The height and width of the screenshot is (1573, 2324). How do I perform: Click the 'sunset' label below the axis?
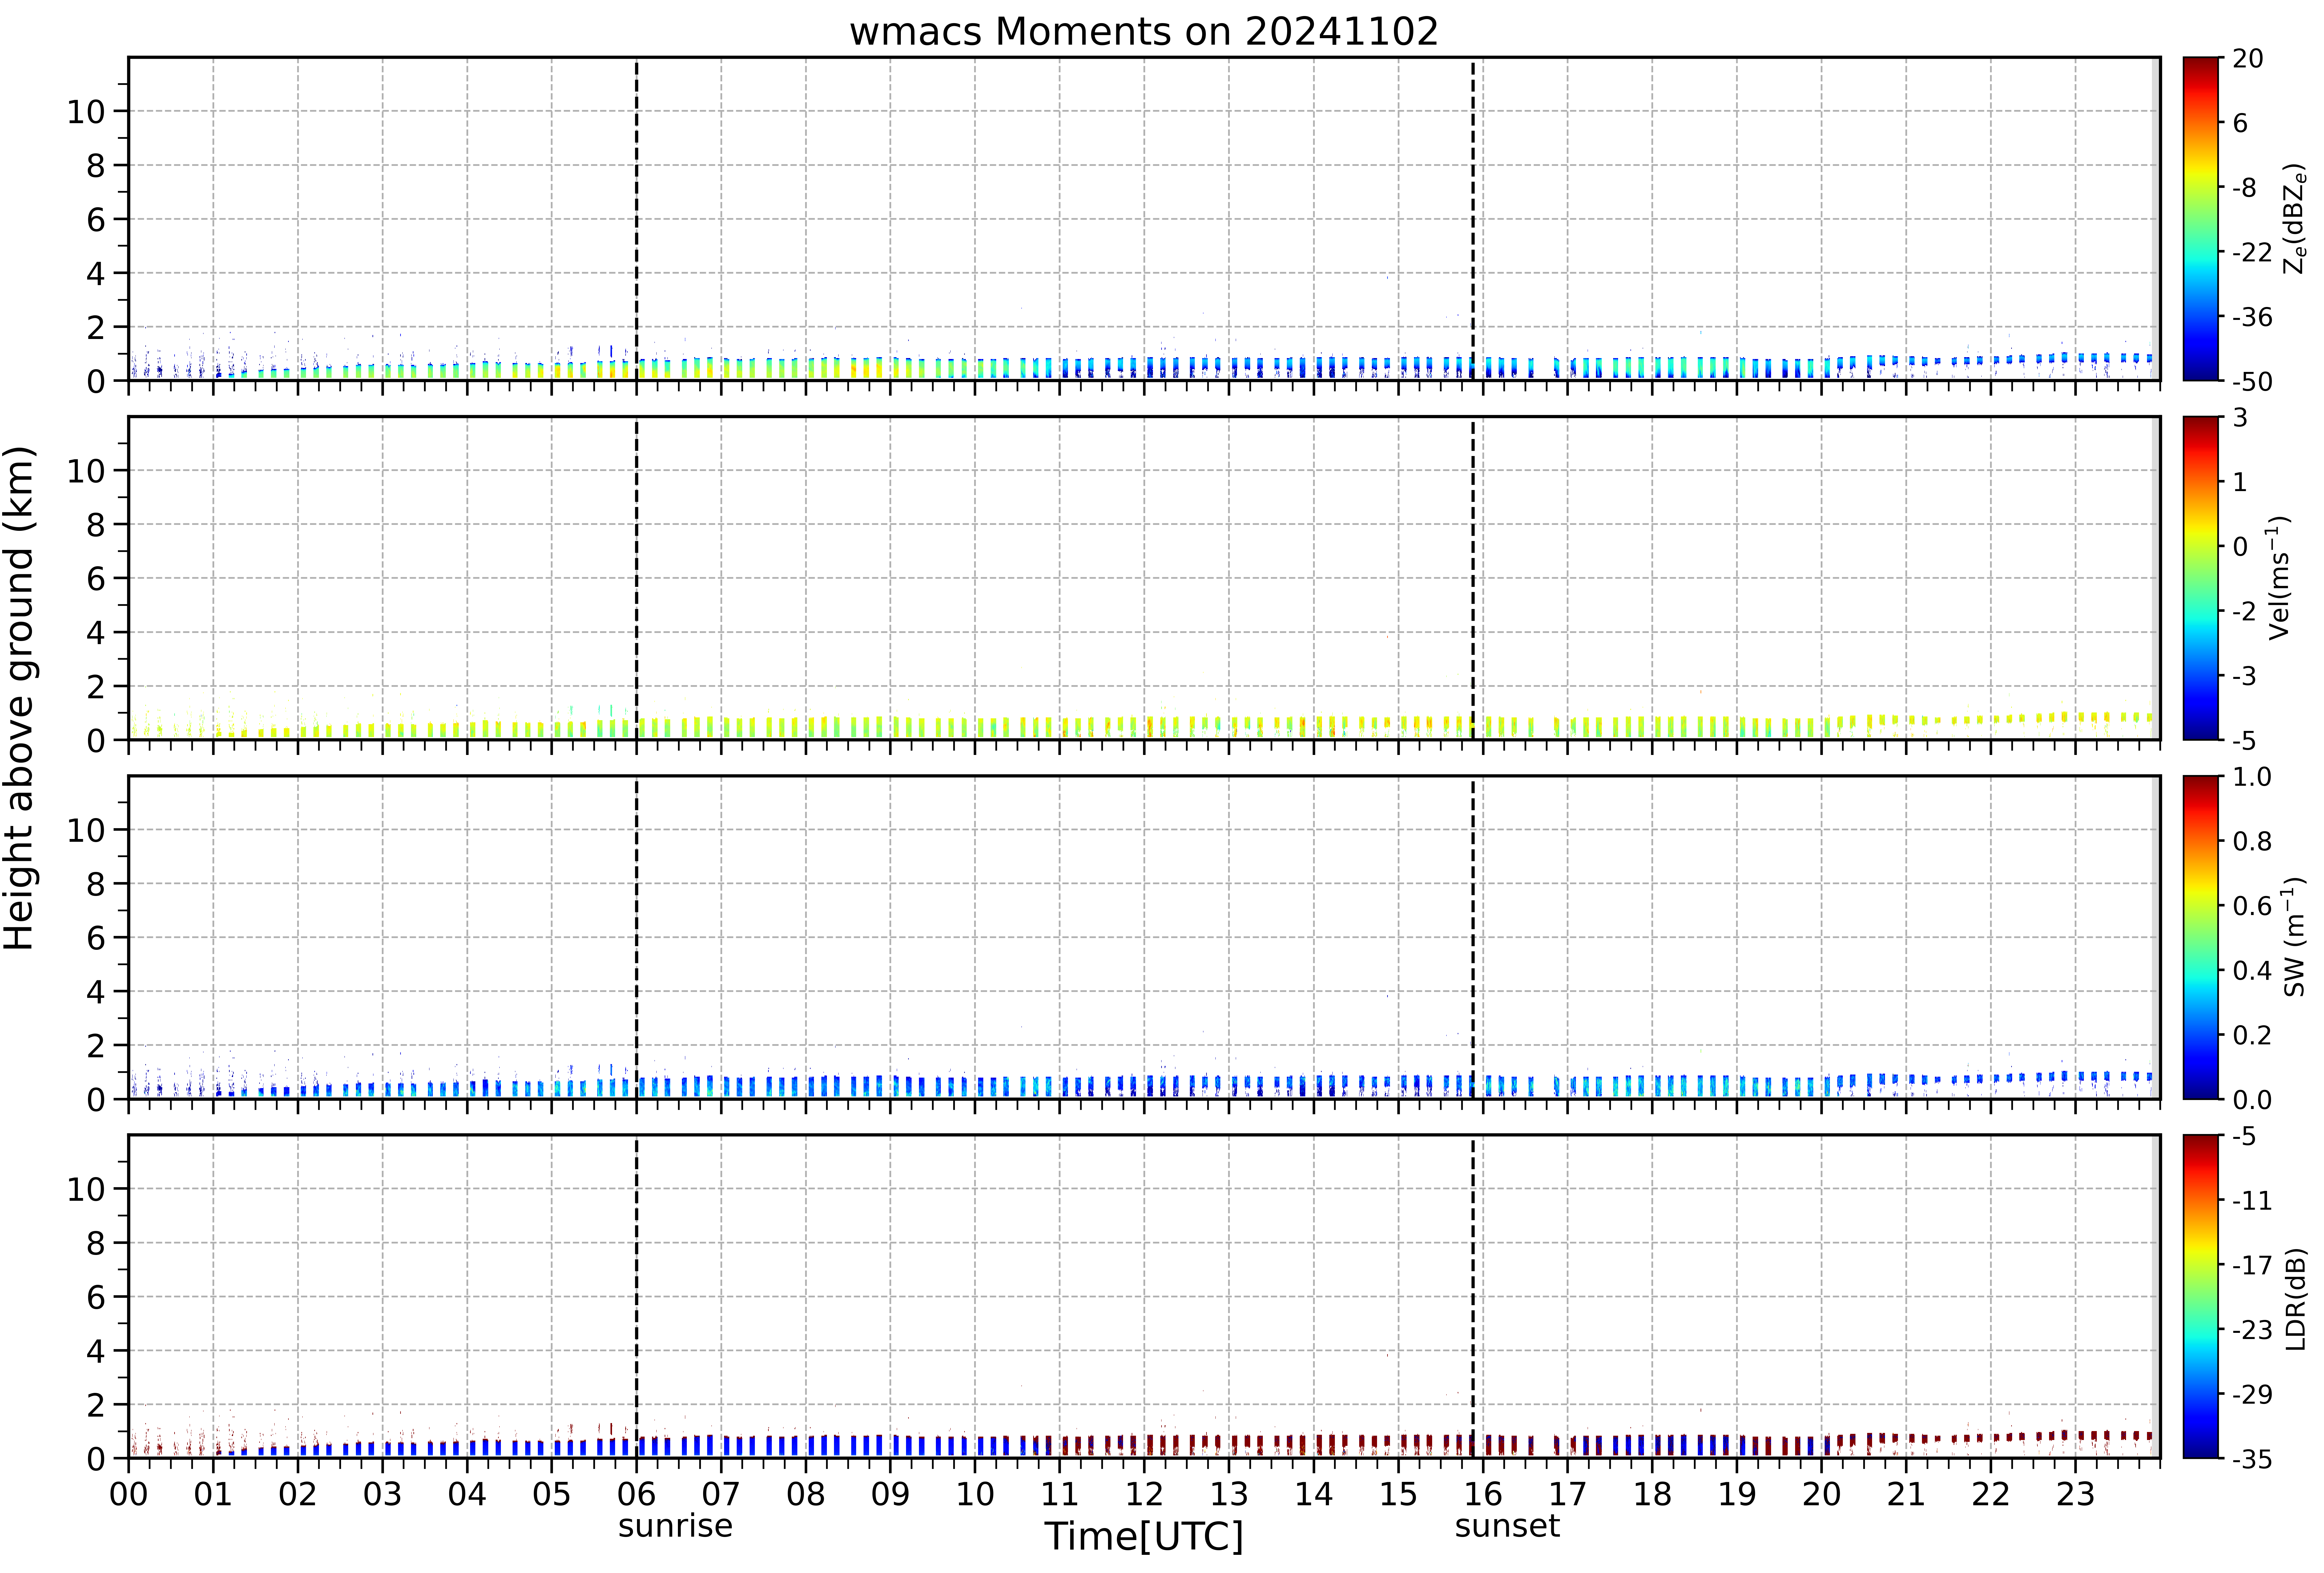(x=1507, y=1526)
